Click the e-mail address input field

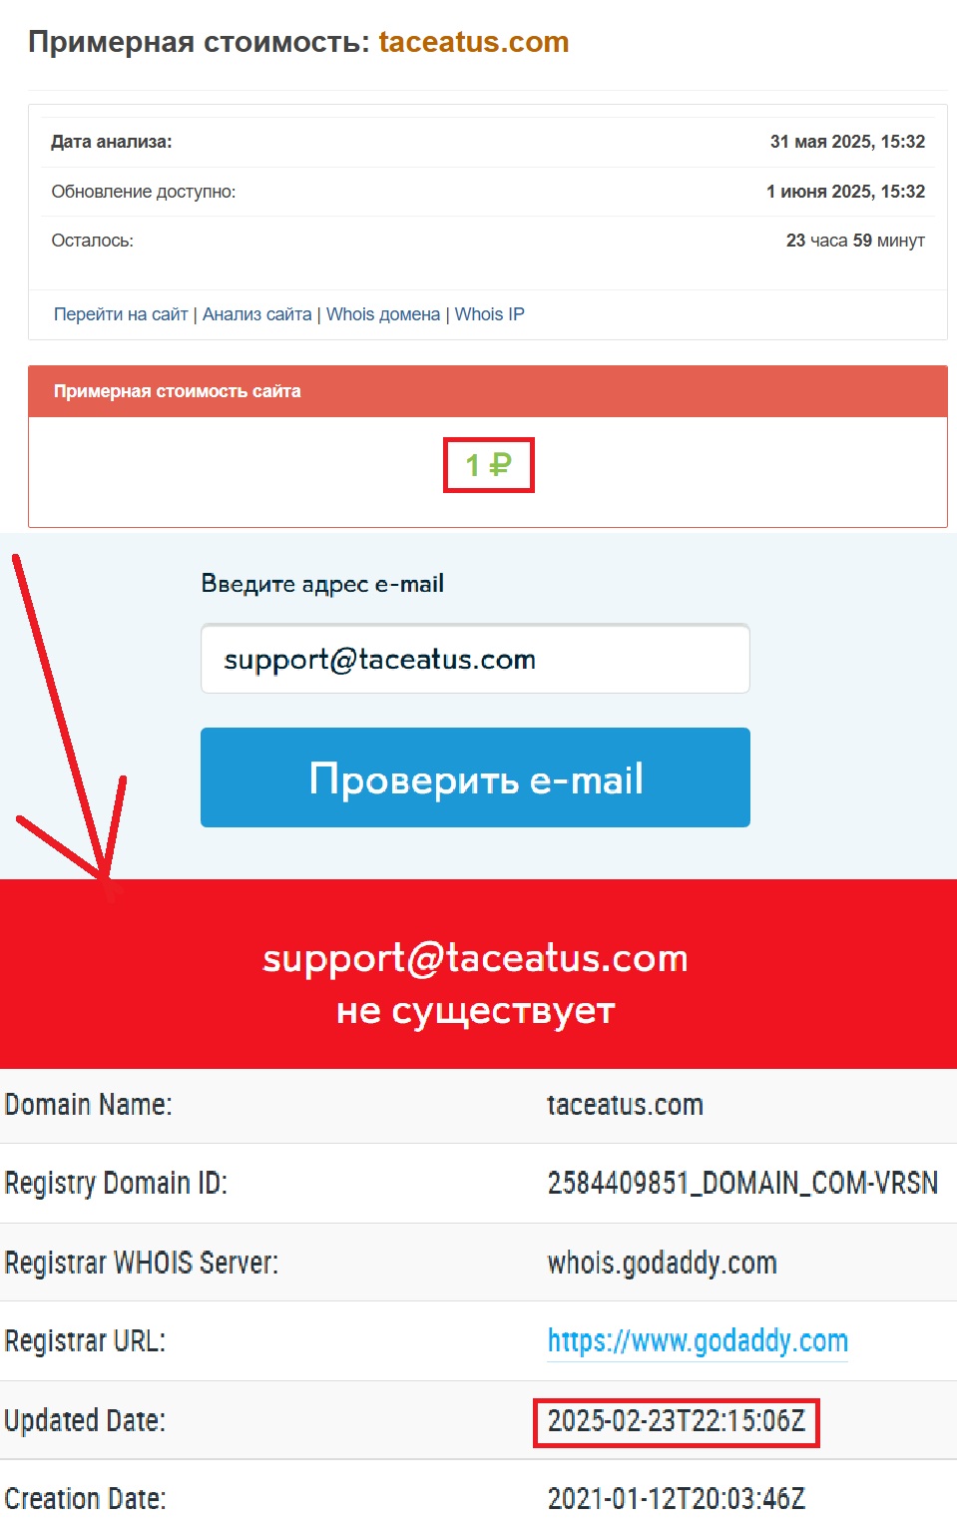point(475,659)
